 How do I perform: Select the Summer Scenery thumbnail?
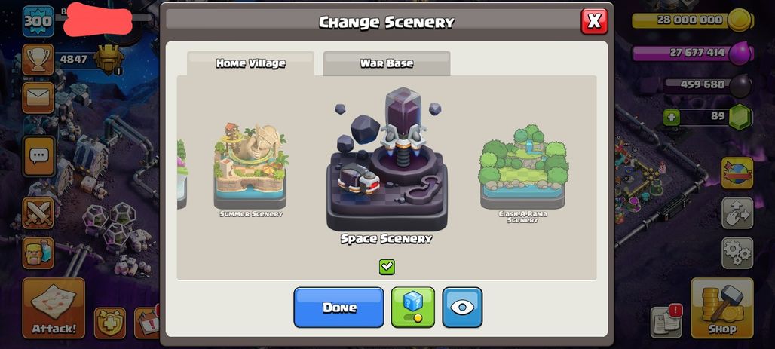[x=250, y=170]
